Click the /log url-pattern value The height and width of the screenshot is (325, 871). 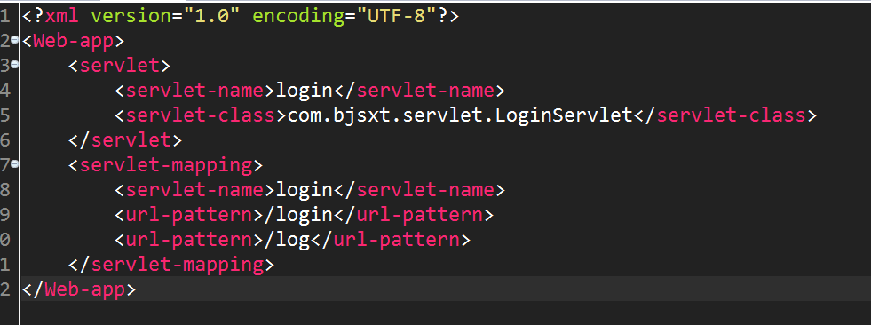(x=287, y=240)
